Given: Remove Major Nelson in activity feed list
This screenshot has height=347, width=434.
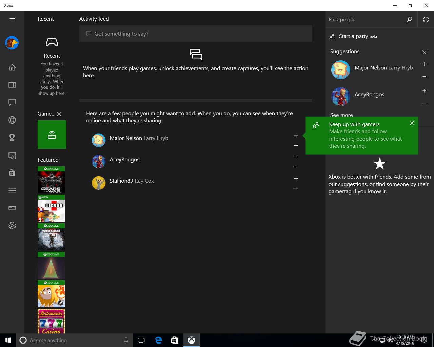Looking at the screenshot, I should click(x=296, y=146).
